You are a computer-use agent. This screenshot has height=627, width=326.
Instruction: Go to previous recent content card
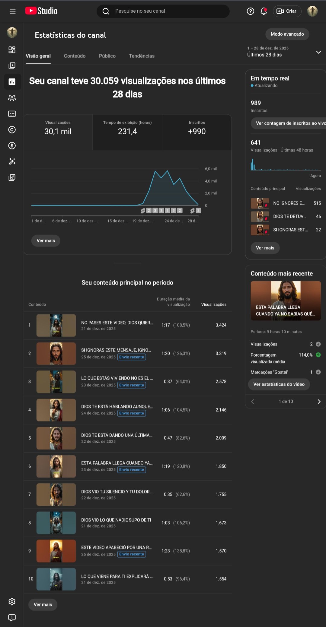253,402
